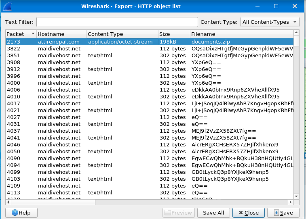Screen dimensions: 306x219
Task: Select packet 4031 row
Action: [150, 124]
